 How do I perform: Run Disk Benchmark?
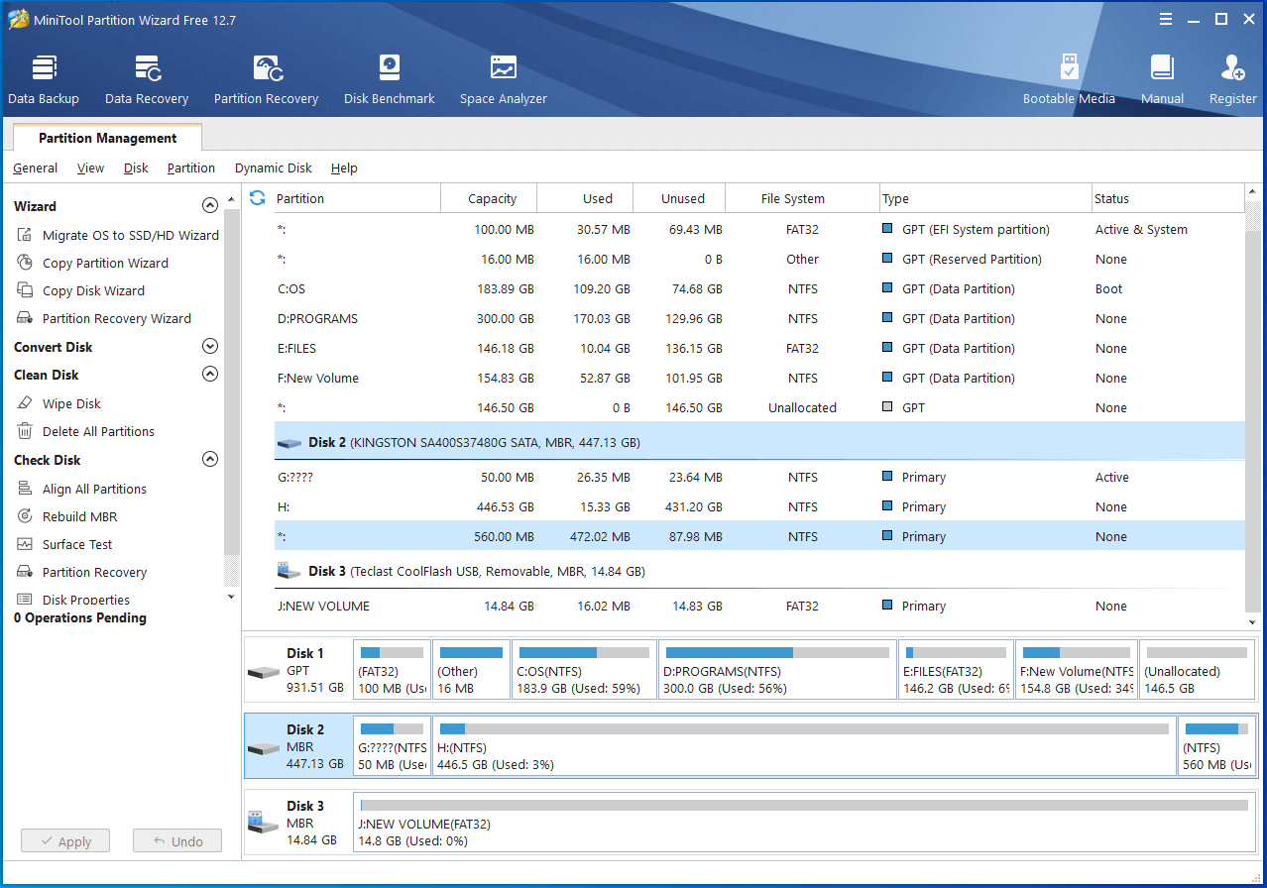(x=390, y=80)
